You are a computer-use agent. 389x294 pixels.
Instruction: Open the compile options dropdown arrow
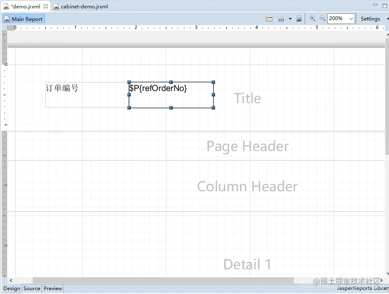tap(290, 18)
